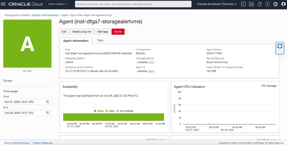Click the StarkAI compartment value
Screen dimensions: 287x145
(140, 53)
